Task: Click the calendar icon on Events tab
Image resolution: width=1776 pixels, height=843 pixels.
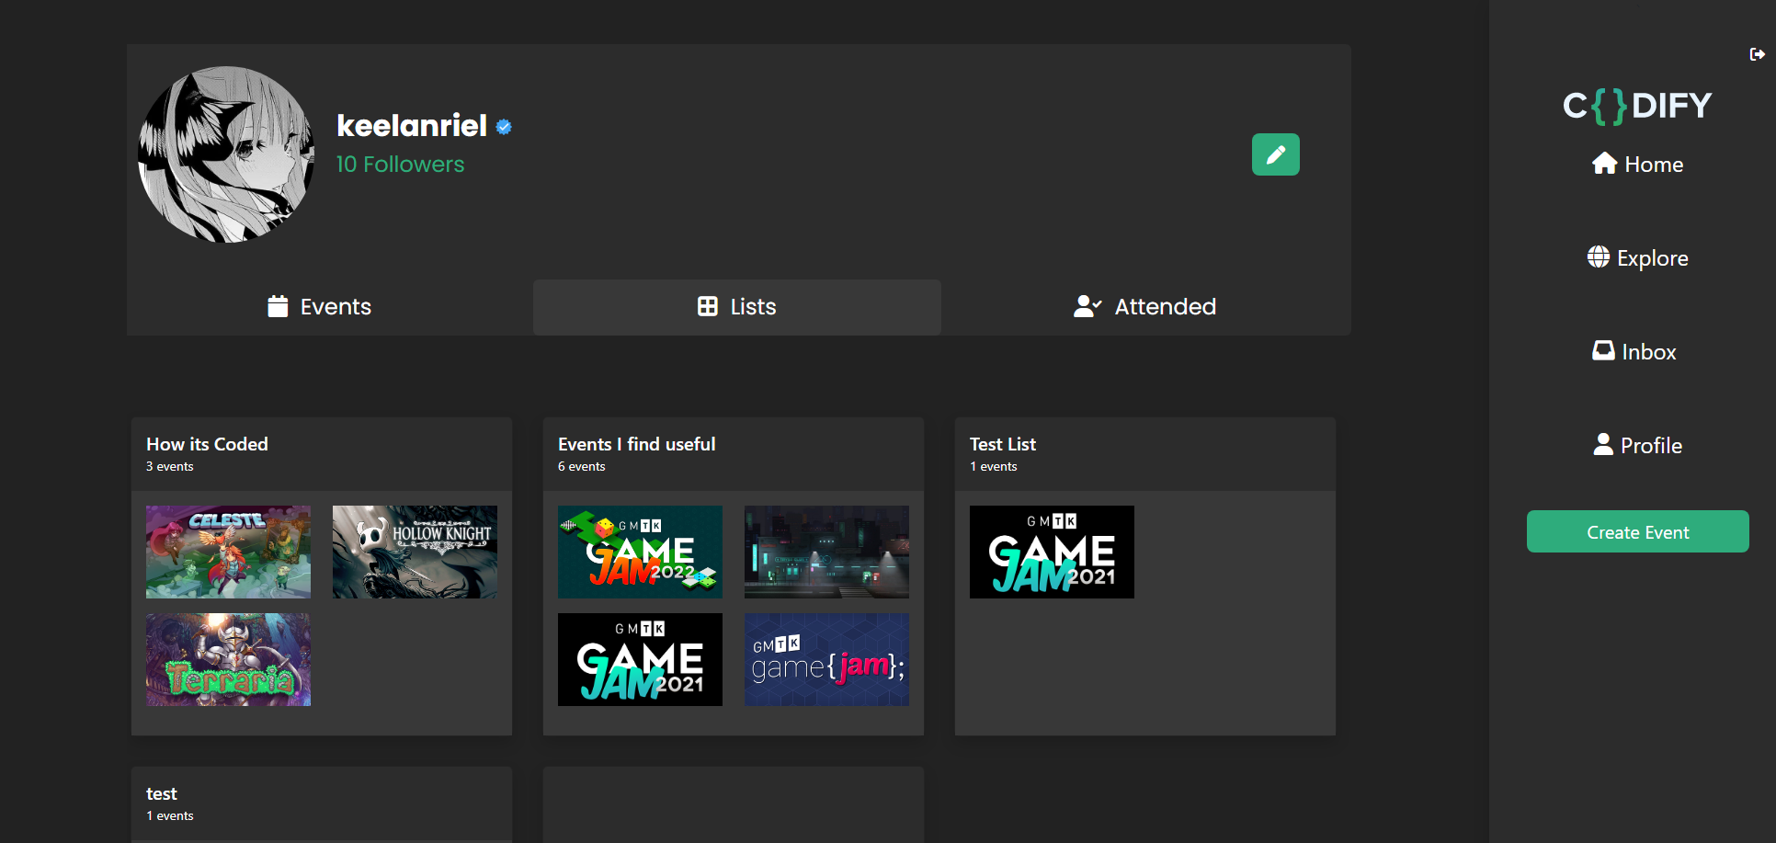Action: [278, 306]
